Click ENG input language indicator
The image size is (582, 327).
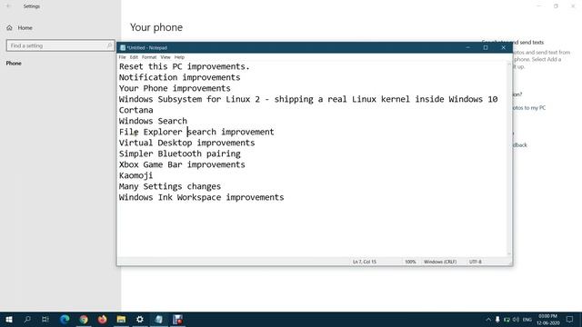click(x=527, y=320)
